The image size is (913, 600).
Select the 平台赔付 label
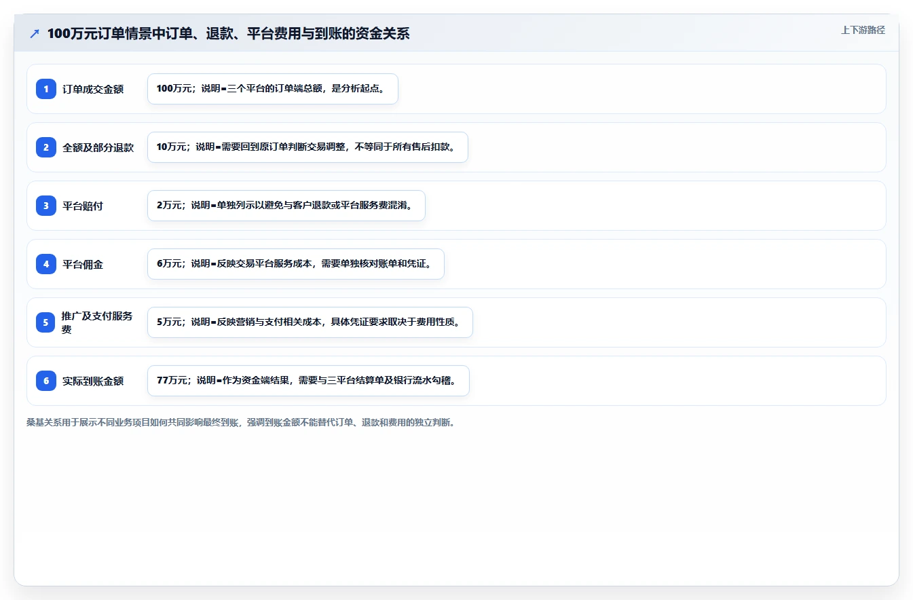83,206
